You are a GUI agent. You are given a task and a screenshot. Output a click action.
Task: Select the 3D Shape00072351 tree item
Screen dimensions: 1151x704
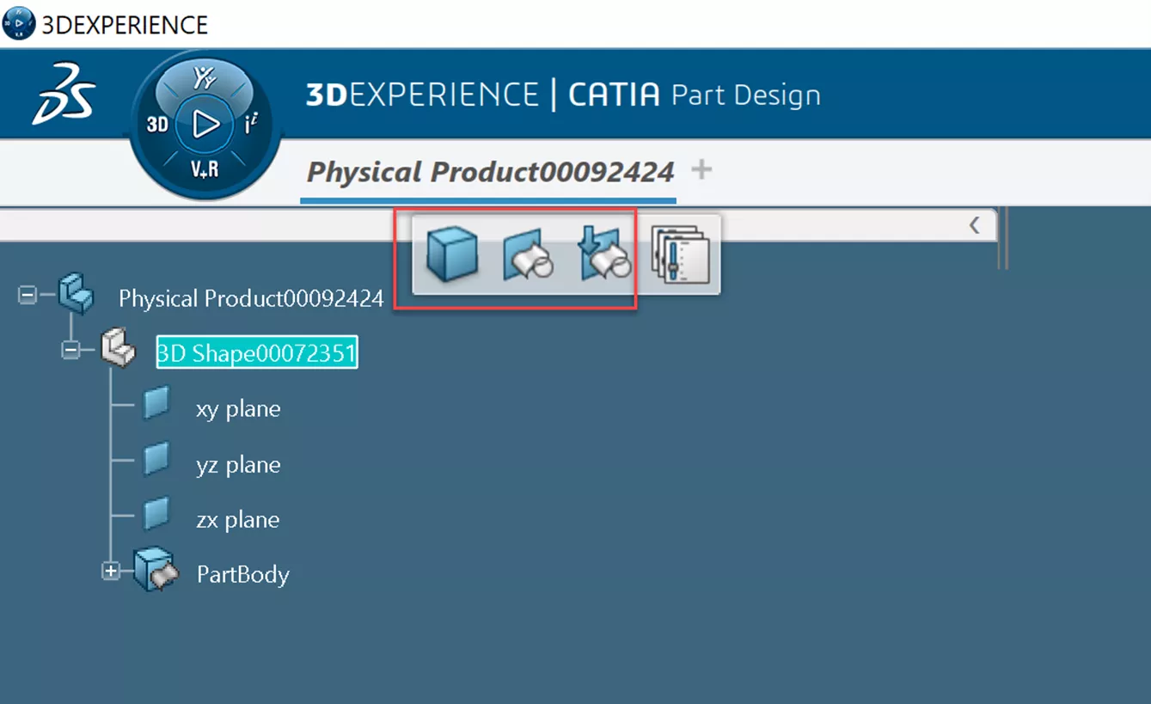[256, 352]
